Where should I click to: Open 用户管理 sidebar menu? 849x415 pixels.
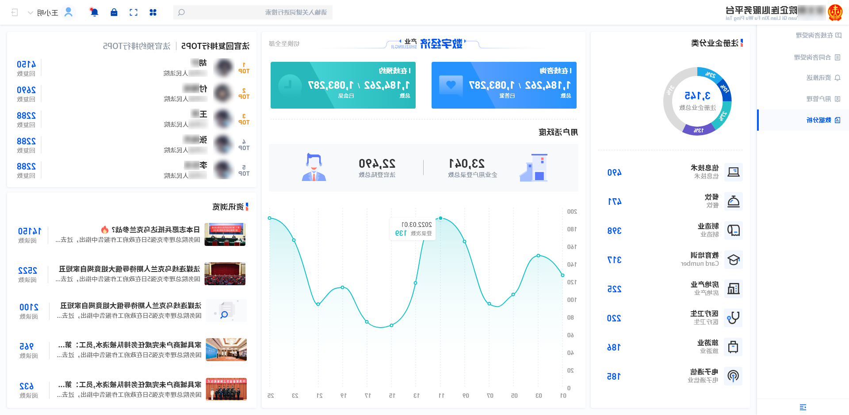[803, 99]
